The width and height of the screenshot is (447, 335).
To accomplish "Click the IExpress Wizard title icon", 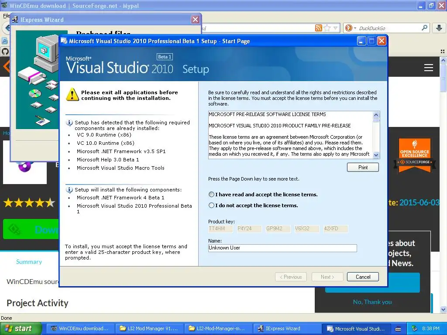I will (15, 19).
